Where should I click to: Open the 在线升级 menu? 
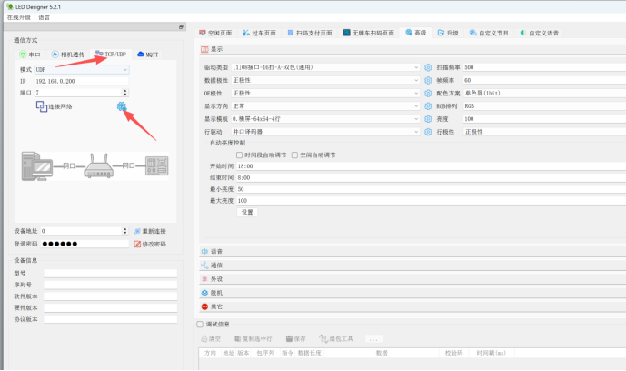[x=19, y=17]
